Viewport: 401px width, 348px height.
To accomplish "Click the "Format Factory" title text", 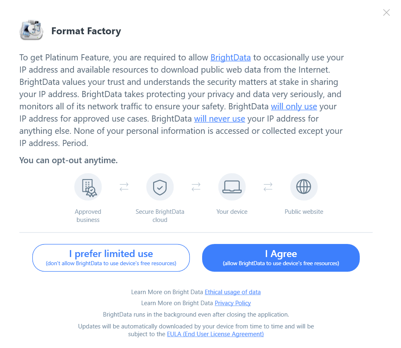I will [x=86, y=31].
